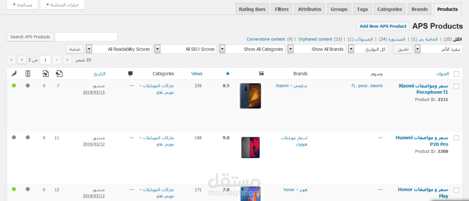The height and width of the screenshot is (201, 469).
Task: Click the Add New APS Product button
Action: tap(383, 26)
